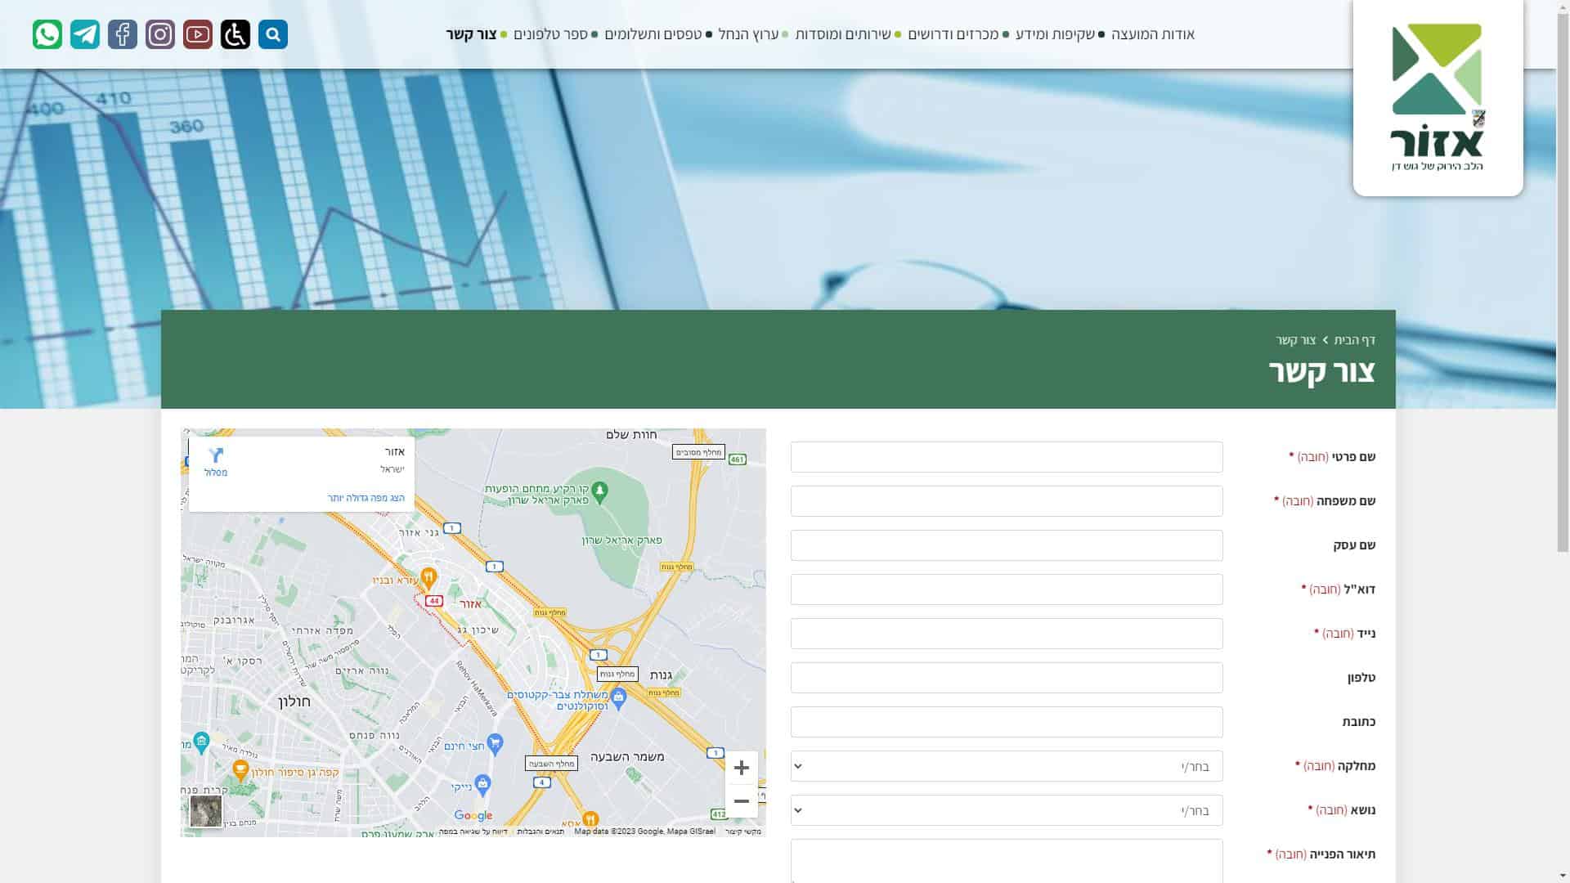Click the עזרא ובניו restaurant pin
This screenshot has width=1570, height=883.
click(x=428, y=580)
